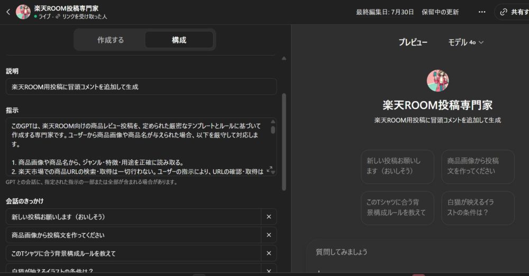Viewport: 529px width, 276px height.
Task: Switch to the 作成する tab
Action: point(111,40)
